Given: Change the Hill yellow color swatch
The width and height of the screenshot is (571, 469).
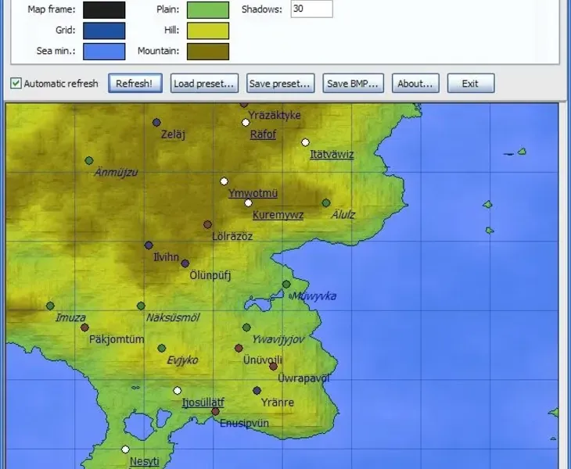Looking at the screenshot, I should [x=208, y=30].
